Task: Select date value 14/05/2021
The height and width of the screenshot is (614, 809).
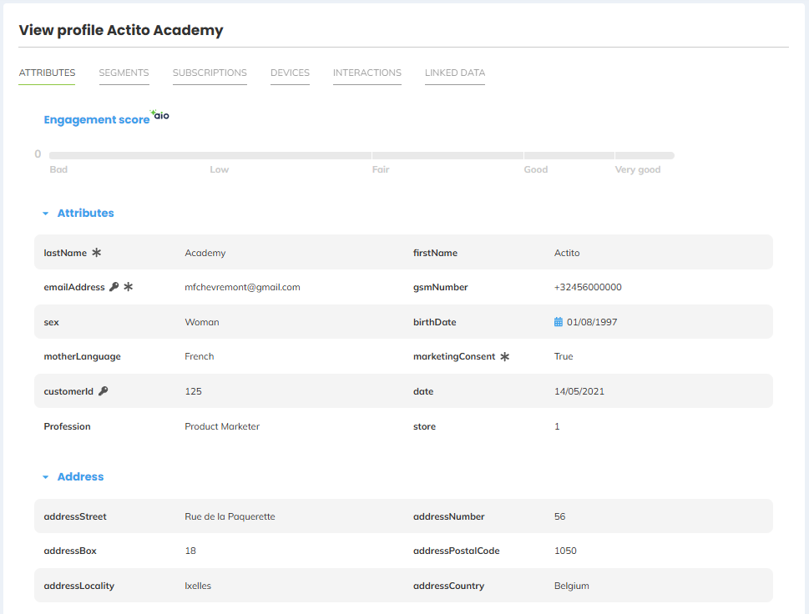Action: (x=579, y=391)
